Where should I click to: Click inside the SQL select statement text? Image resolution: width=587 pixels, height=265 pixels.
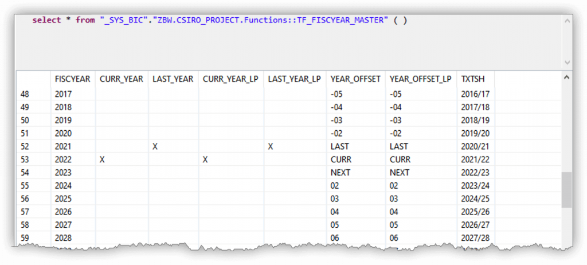220,20
